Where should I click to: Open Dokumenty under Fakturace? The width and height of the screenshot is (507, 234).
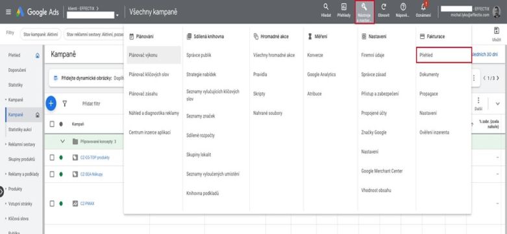pos(429,75)
